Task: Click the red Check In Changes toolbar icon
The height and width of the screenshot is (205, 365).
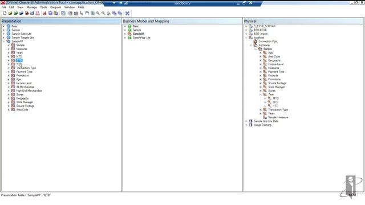Action: (x=27, y=13)
